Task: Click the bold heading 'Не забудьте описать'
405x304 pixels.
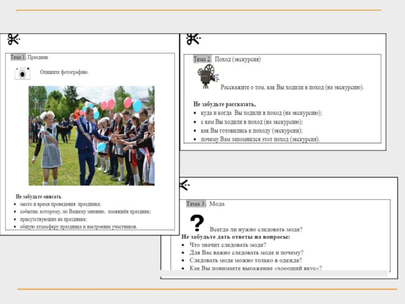Action: (x=38, y=197)
